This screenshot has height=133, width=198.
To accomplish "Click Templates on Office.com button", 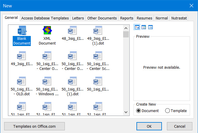I will point(34,126).
